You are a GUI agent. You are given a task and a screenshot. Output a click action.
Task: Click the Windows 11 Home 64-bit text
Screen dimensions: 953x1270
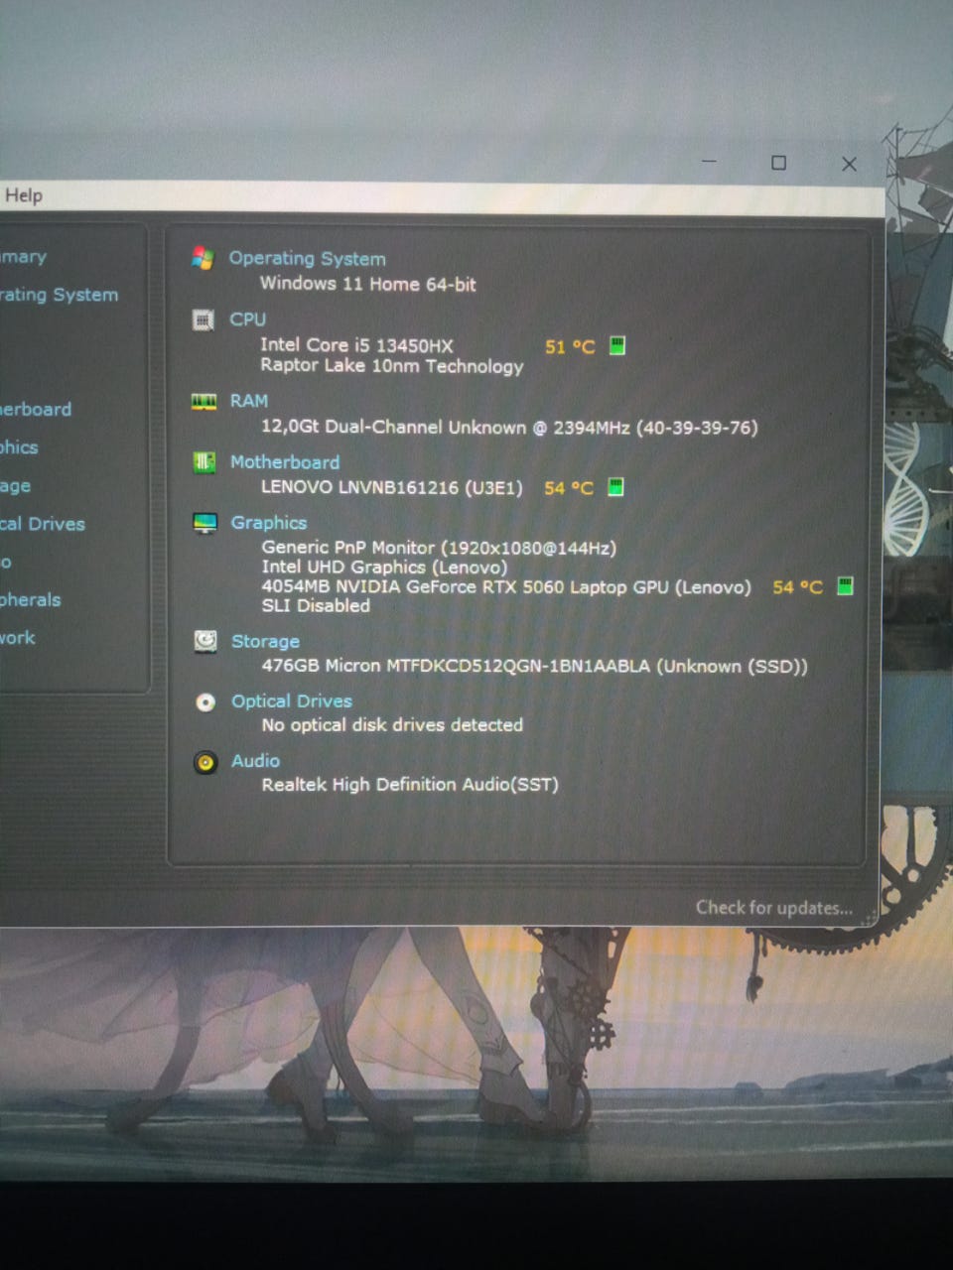point(368,284)
